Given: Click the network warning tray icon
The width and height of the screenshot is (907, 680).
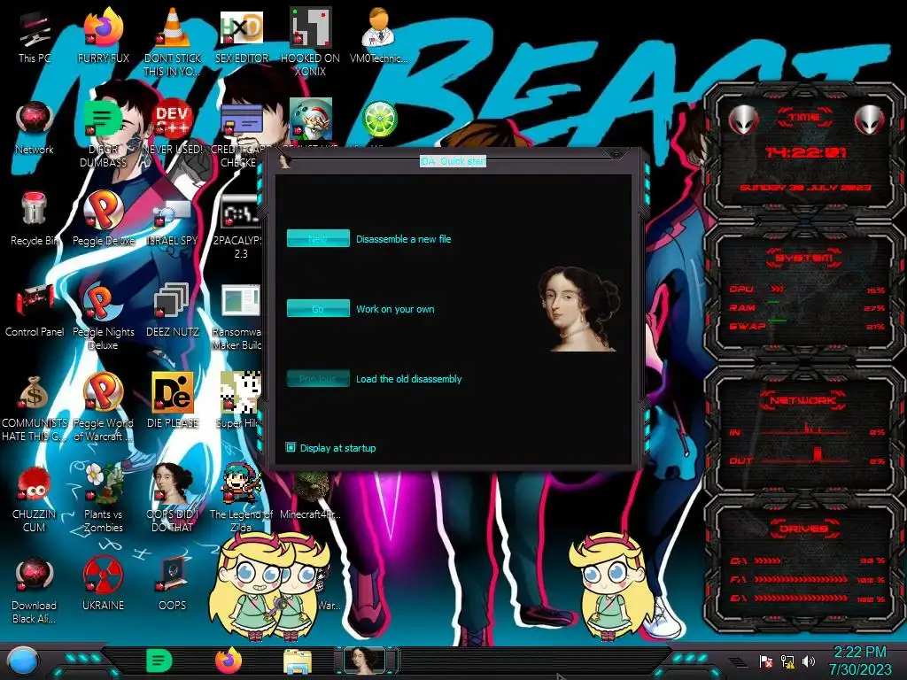Looking at the screenshot, I should click(787, 661).
